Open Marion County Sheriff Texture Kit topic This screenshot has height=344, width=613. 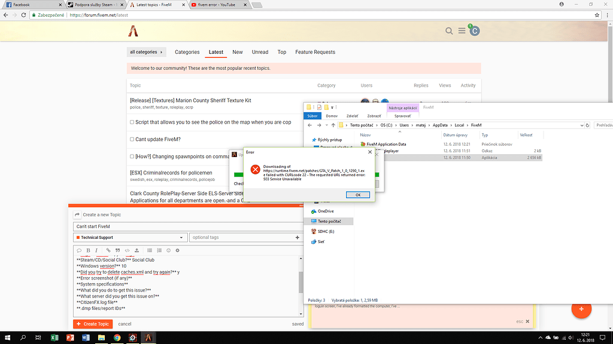[x=190, y=100]
